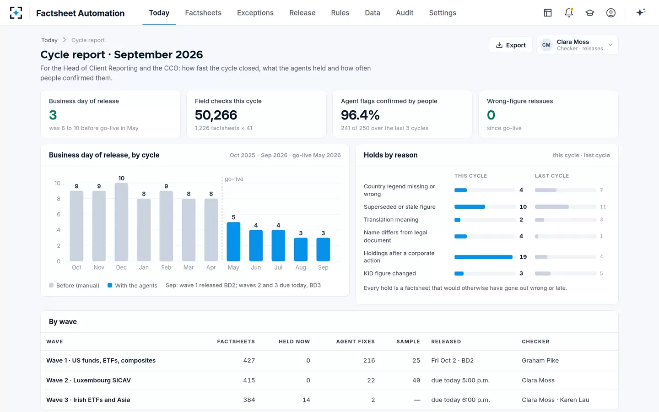Navigate to Today breadcrumb link
The height and width of the screenshot is (412, 659).
coord(49,40)
